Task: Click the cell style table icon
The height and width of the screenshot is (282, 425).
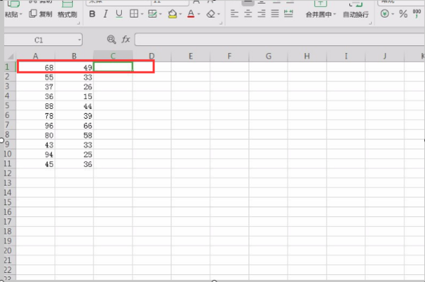Action: point(152,14)
